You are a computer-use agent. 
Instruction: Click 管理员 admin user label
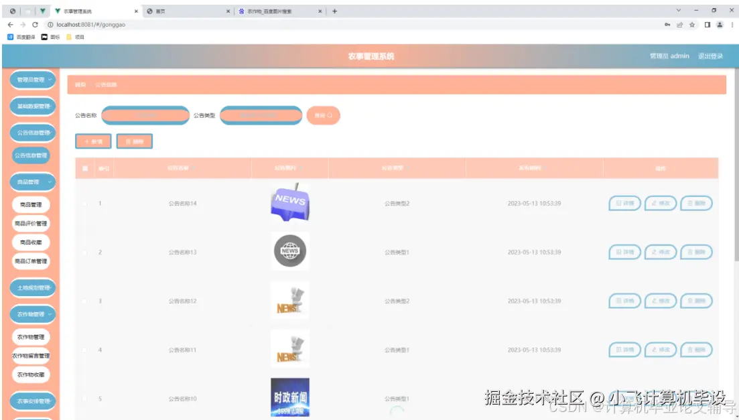point(669,56)
